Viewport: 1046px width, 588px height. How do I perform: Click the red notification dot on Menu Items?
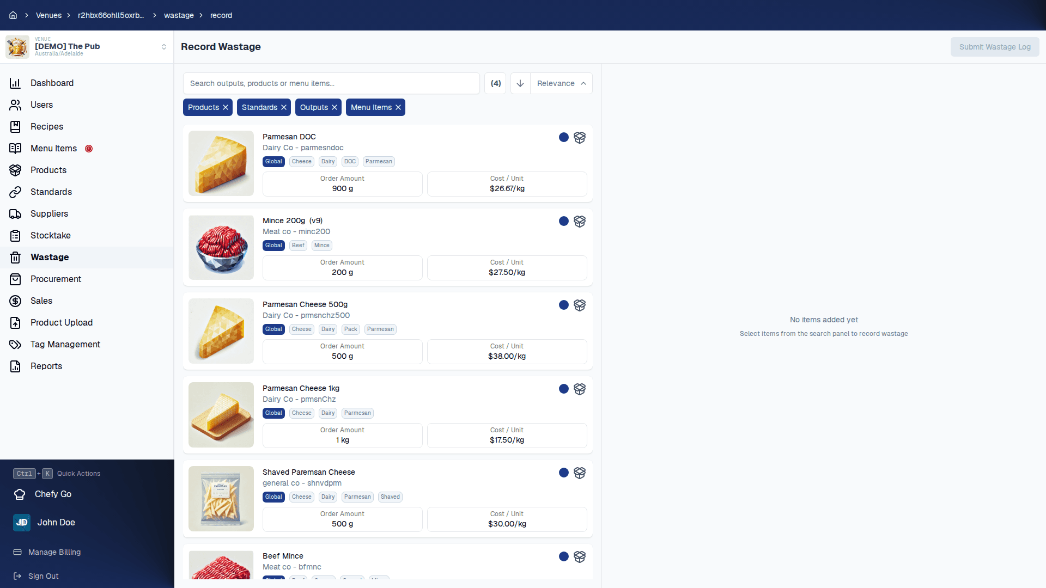[89, 149]
